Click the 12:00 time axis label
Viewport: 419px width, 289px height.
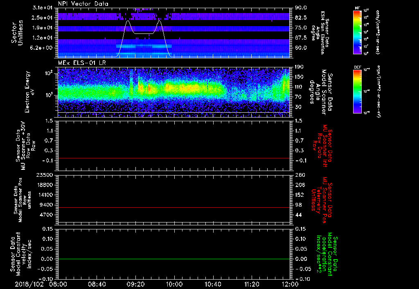(x=290, y=283)
